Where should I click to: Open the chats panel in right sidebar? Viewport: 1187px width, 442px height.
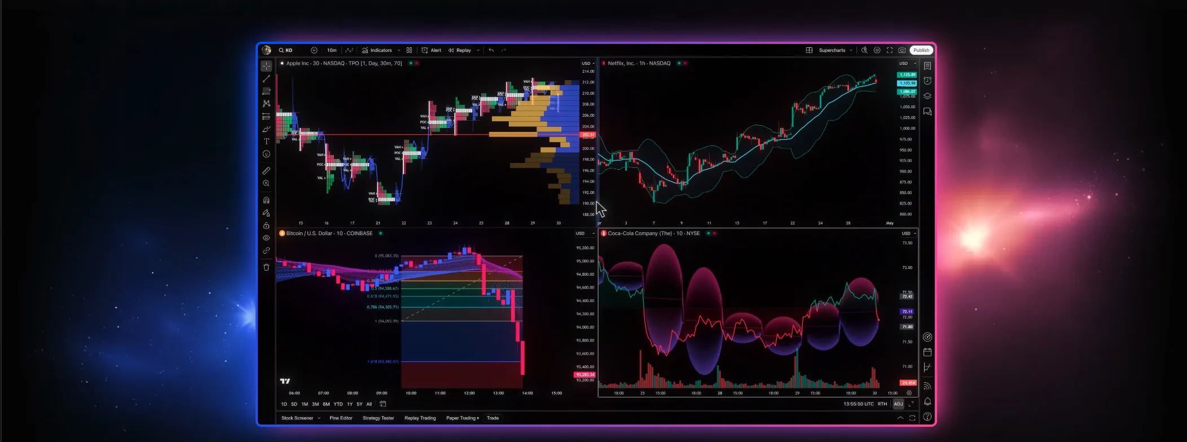(927, 112)
